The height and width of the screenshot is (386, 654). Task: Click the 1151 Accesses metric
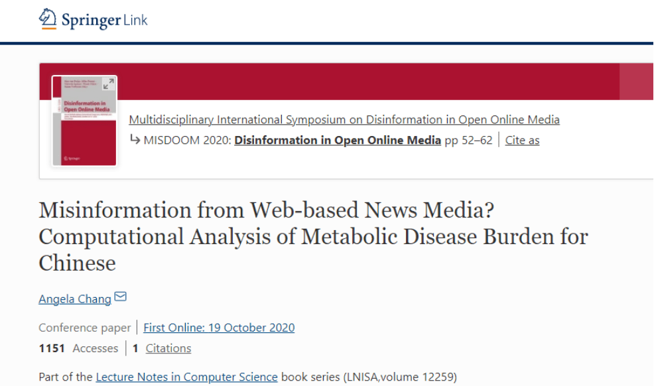tap(78, 348)
